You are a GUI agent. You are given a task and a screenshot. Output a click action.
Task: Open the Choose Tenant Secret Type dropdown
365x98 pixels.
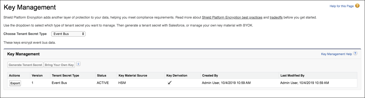(x=68, y=34)
